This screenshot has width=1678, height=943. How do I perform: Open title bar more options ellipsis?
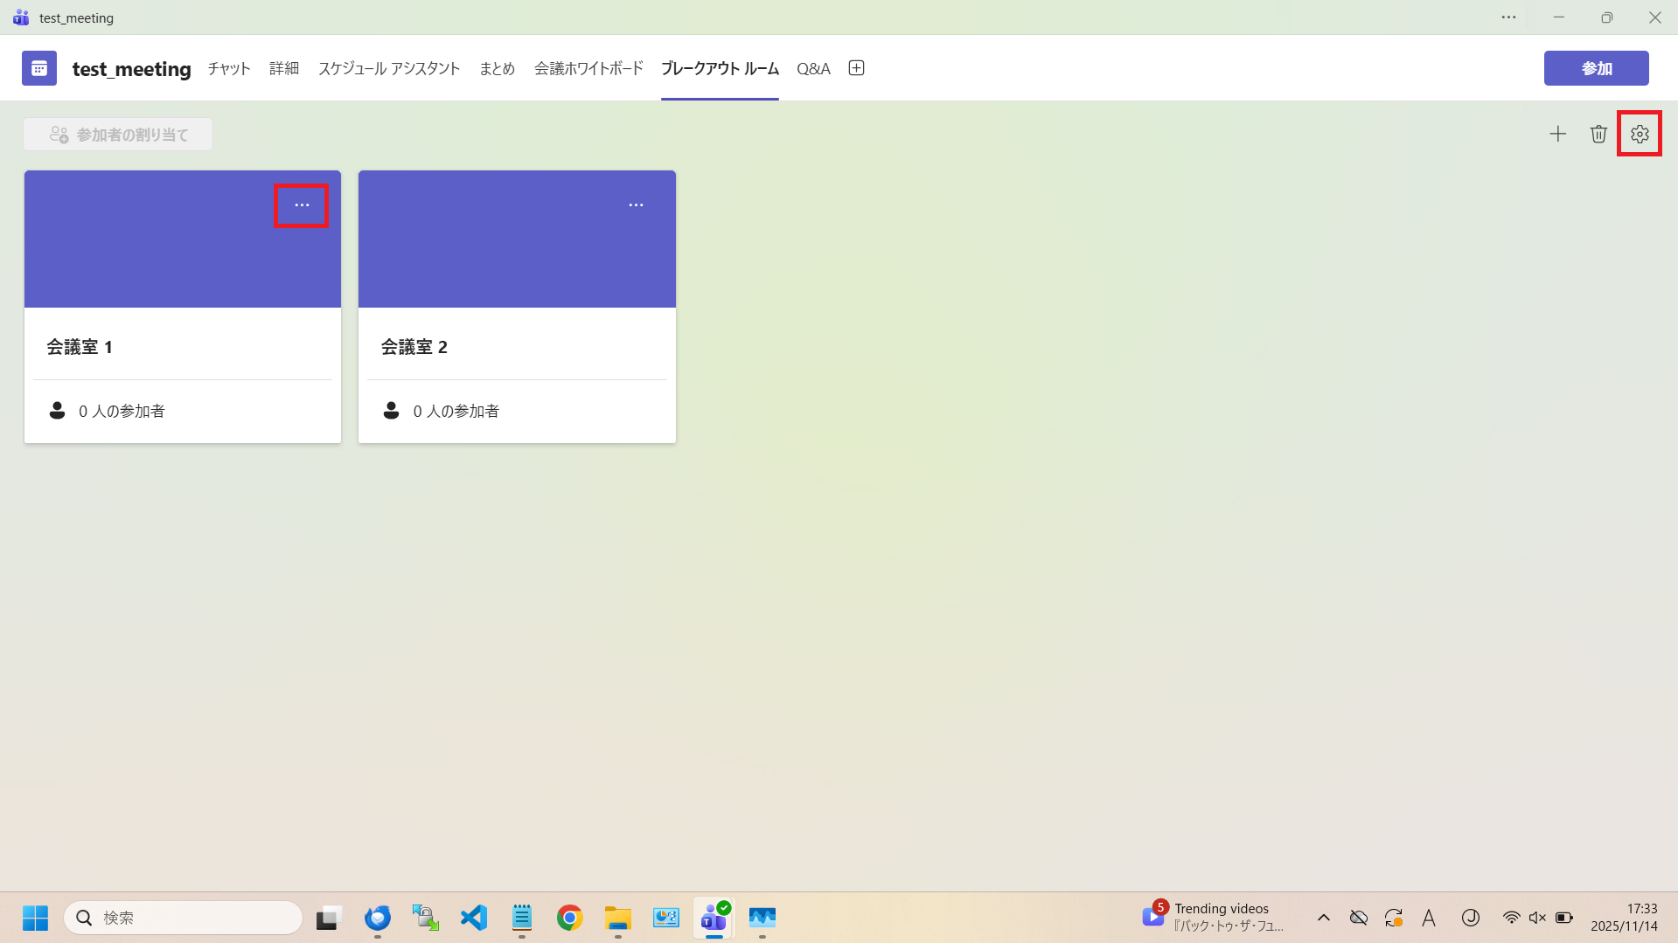[1508, 17]
